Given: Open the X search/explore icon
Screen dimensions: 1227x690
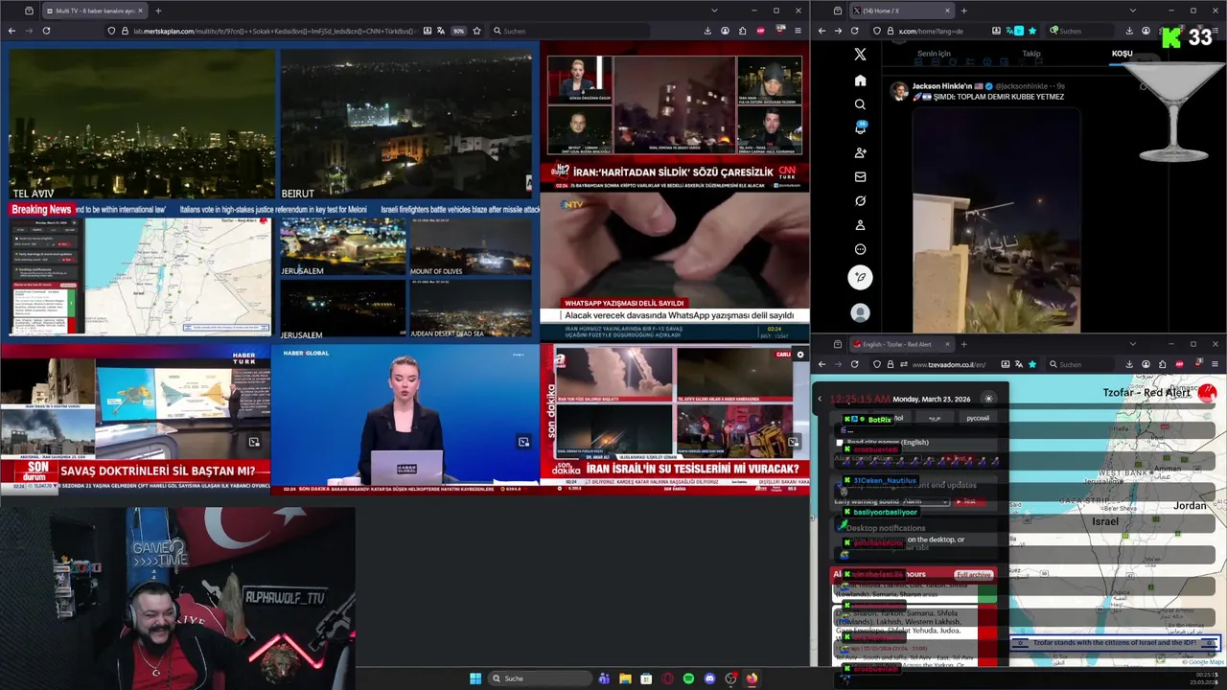Looking at the screenshot, I should (x=860, y=104).
